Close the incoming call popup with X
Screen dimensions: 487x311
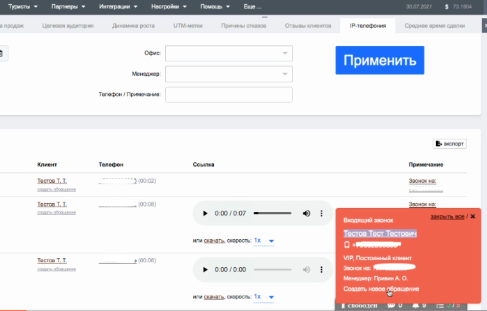(473, 216)
